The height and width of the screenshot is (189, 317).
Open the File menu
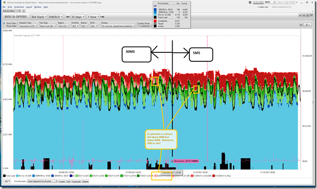point(4,7)
